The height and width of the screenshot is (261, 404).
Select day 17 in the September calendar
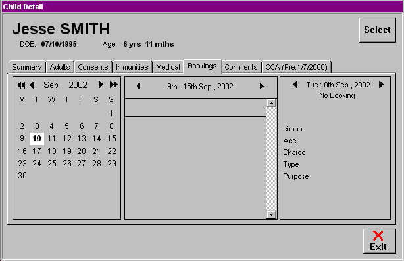[37, 151]
